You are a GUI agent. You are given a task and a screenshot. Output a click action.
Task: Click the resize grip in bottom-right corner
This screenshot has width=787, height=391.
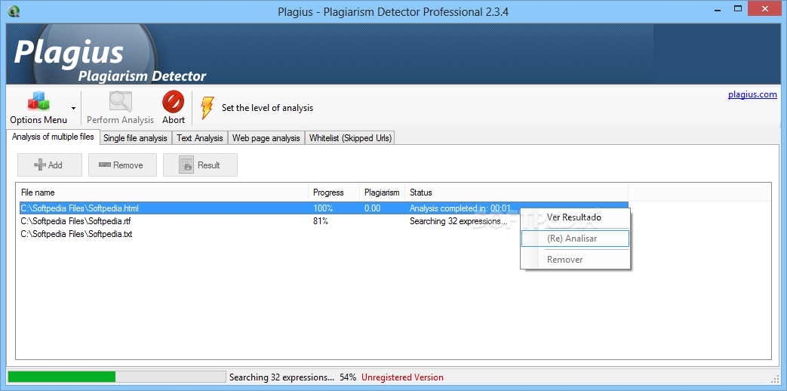(774, 378)
